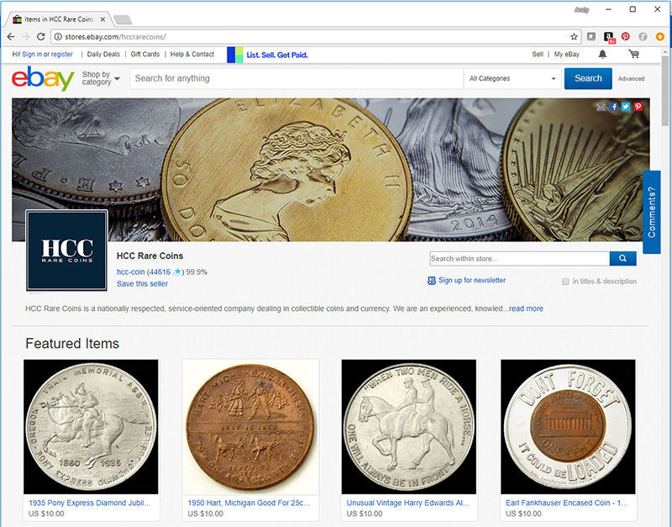Open the shopping cart
The image size is (672, 527).
[634, 54]
